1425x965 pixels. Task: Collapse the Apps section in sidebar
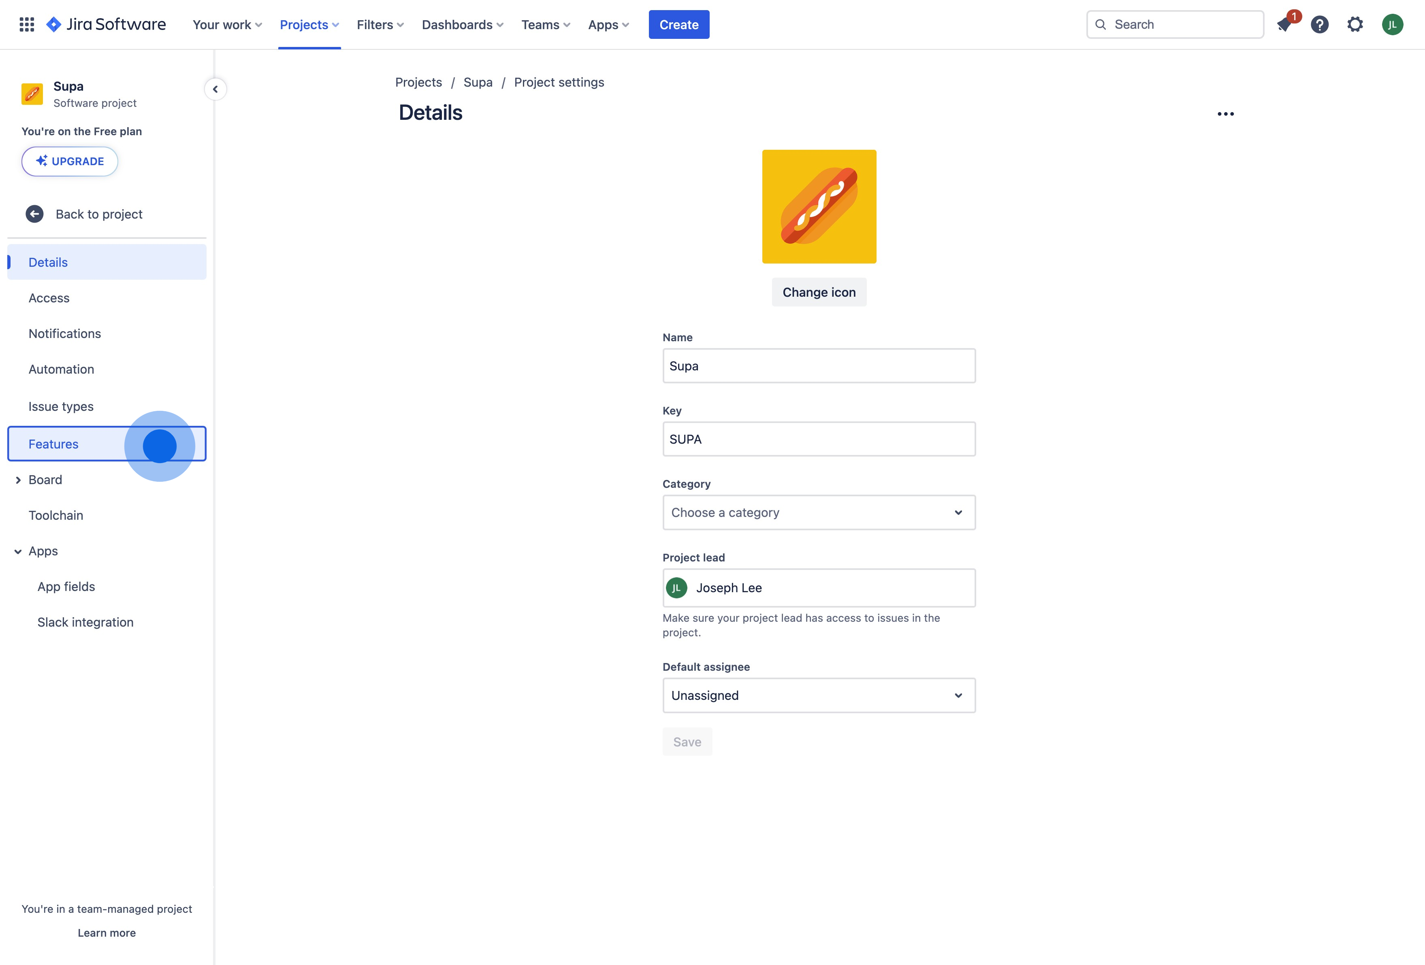(x=17, y=551)
